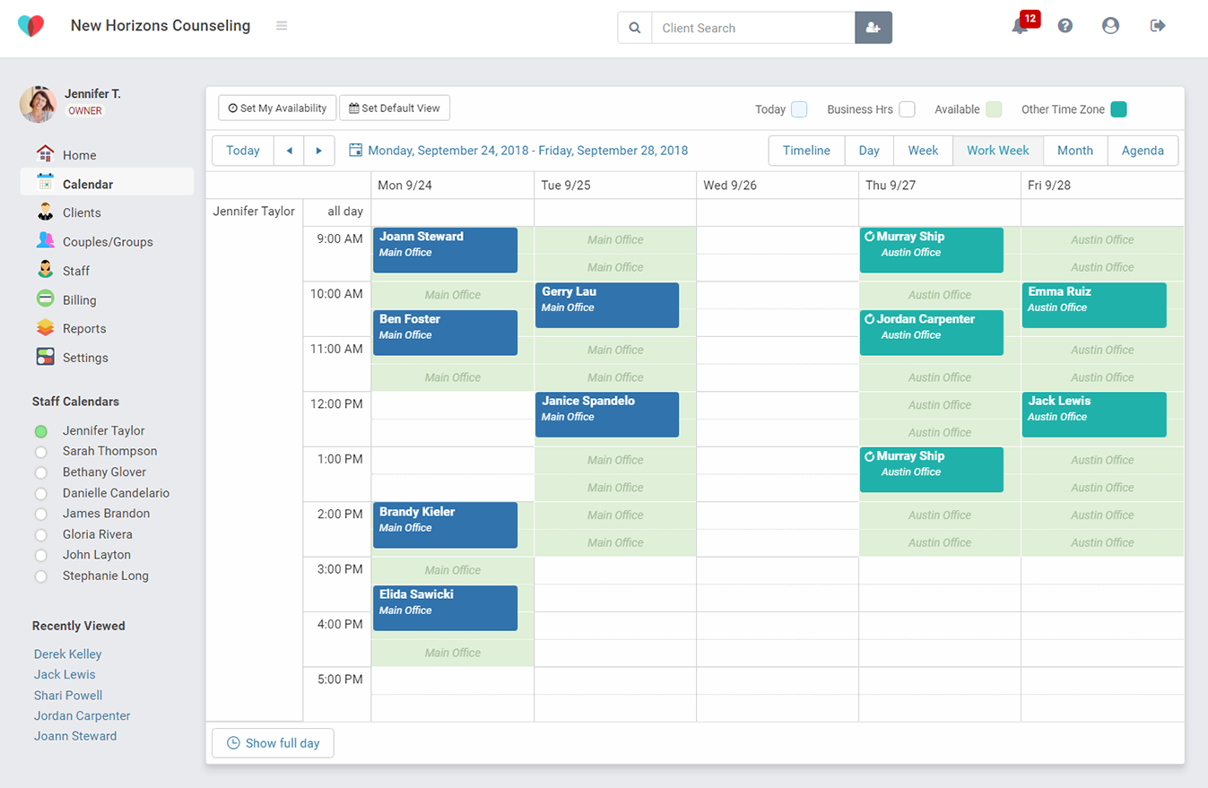Viewport: 1208px width, 788px height.
Task: Click the Set My Availability button
Action: 276,108
